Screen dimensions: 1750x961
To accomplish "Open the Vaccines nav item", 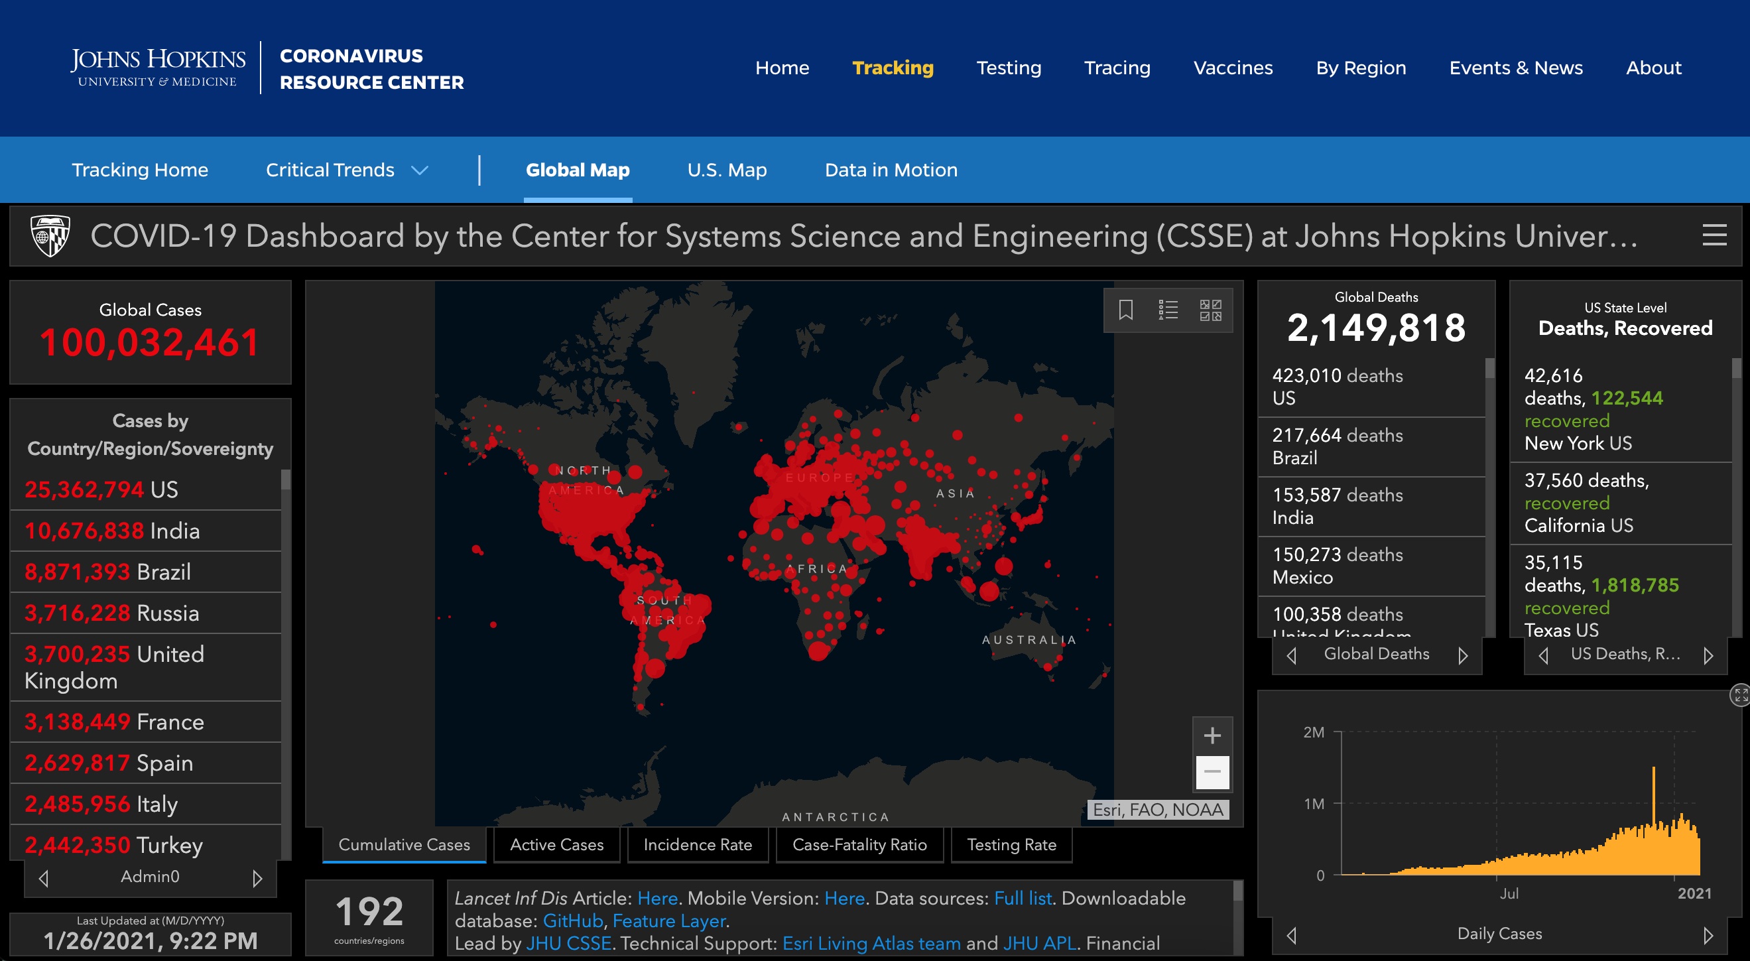I will pyautogui.click(x=1233, y=68).
